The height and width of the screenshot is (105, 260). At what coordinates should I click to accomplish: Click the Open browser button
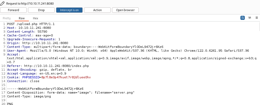(x=125, y=10)
